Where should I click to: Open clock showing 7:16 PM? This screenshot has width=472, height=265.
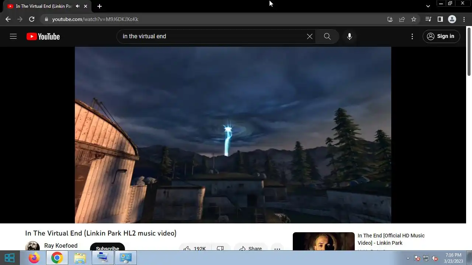point(453,258)
